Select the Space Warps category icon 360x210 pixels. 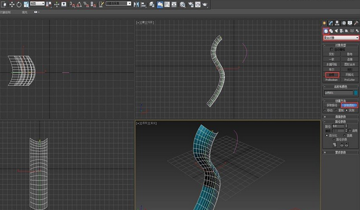352,31
